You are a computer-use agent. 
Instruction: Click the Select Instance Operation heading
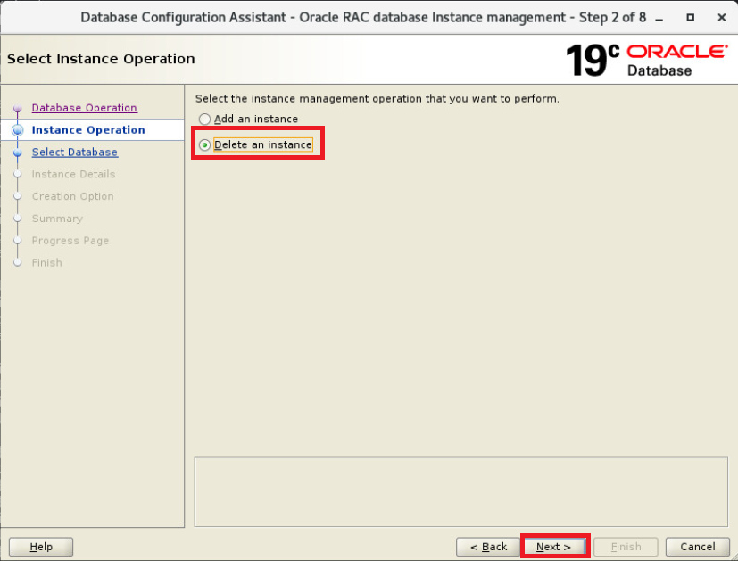pos(101,59)
